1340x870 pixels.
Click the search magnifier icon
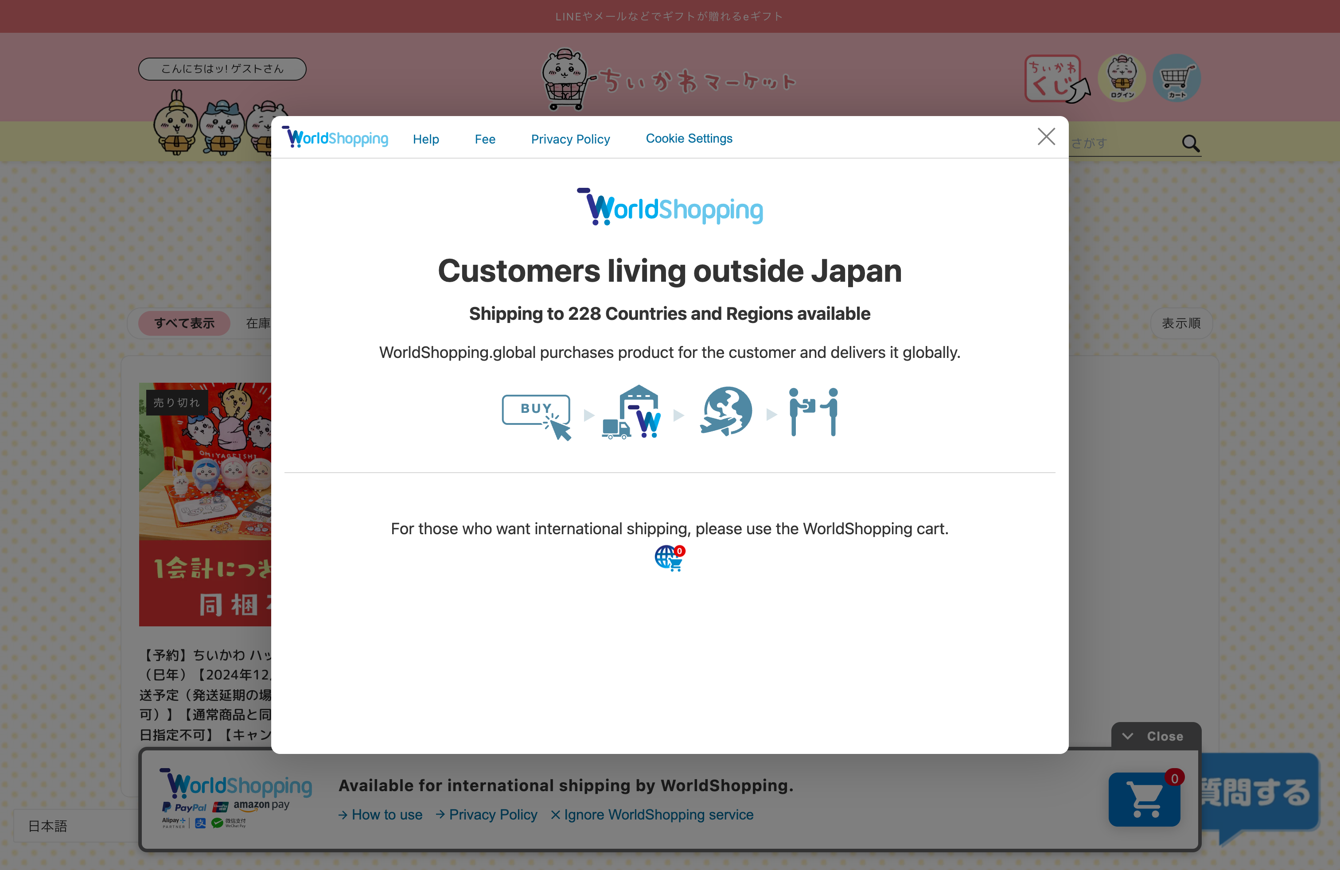[x=1190, y=144]
